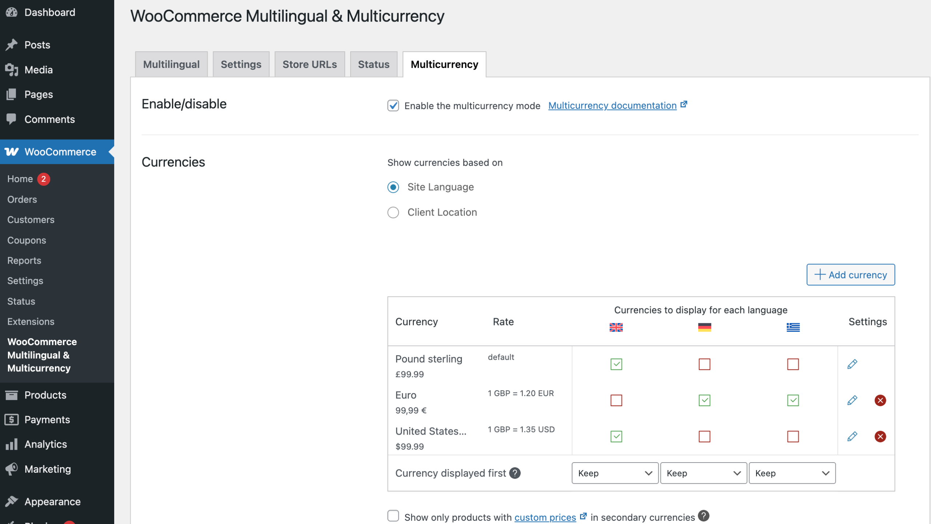This screenshot has width=931, height=524.
Task: Remove United States dollar with red X
Action: click(x=880, y=436)
